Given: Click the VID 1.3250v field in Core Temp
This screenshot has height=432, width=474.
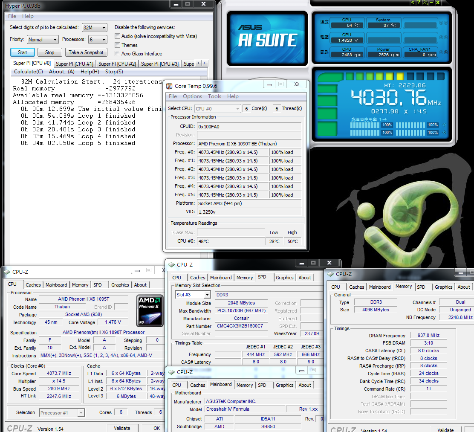Looking at the screenshot, I should click(x=249, y=212).
